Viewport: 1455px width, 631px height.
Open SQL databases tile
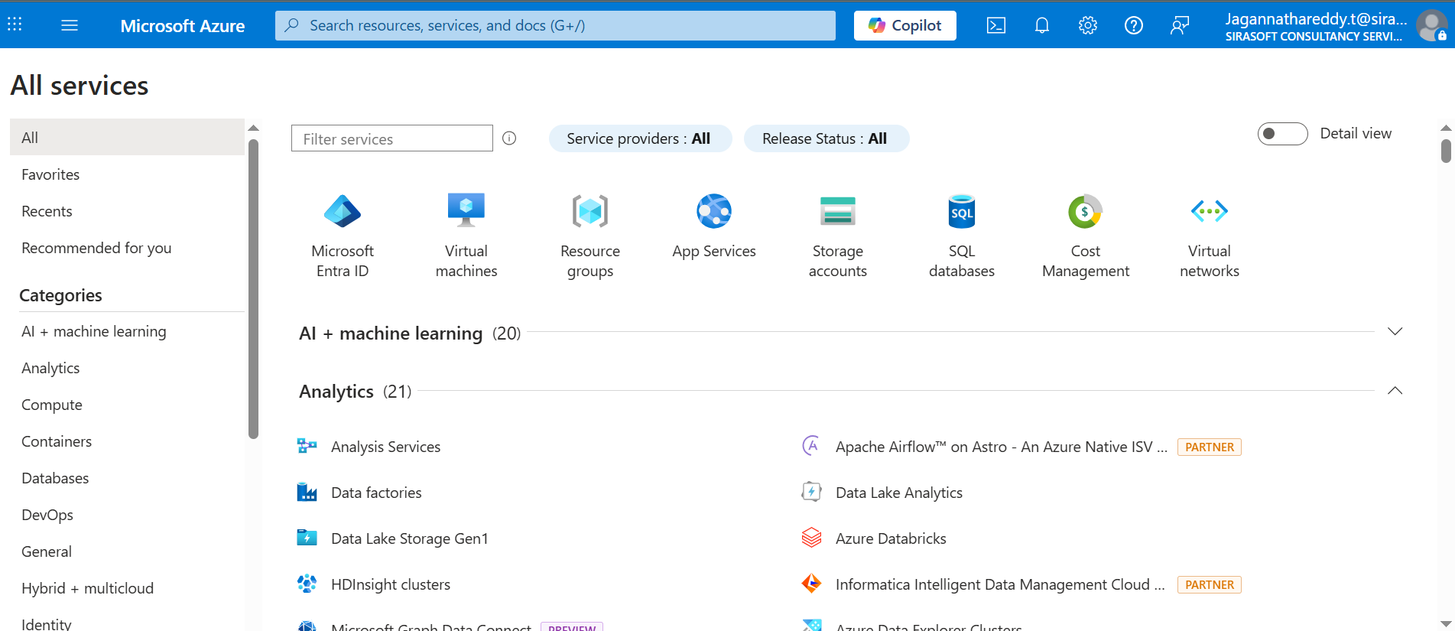[x=962, y=236]
